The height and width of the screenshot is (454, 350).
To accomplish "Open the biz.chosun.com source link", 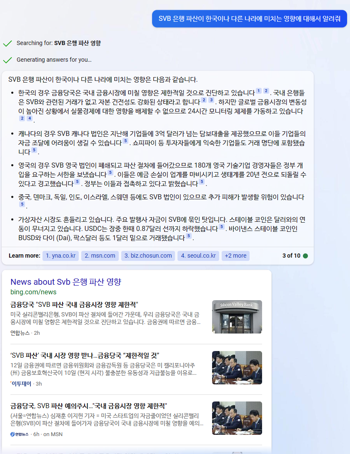I will [x=148, y=256].
